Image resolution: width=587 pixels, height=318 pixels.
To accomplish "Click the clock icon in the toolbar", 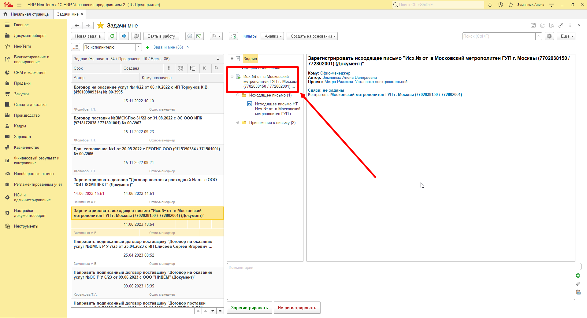I will [x=190, y=36].
